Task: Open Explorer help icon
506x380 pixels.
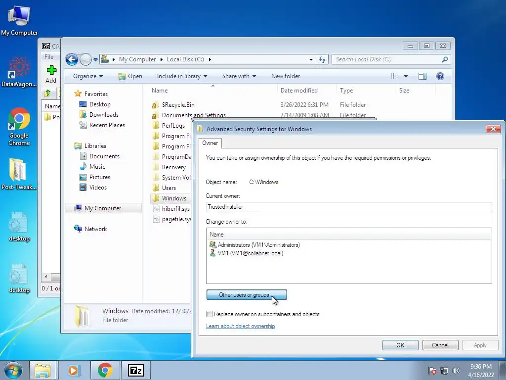Action: coord(440,76)
